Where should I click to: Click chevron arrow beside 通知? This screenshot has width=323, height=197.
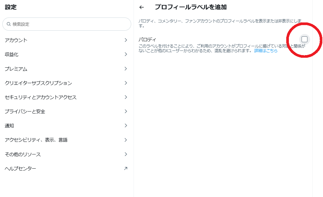[126, 125]
